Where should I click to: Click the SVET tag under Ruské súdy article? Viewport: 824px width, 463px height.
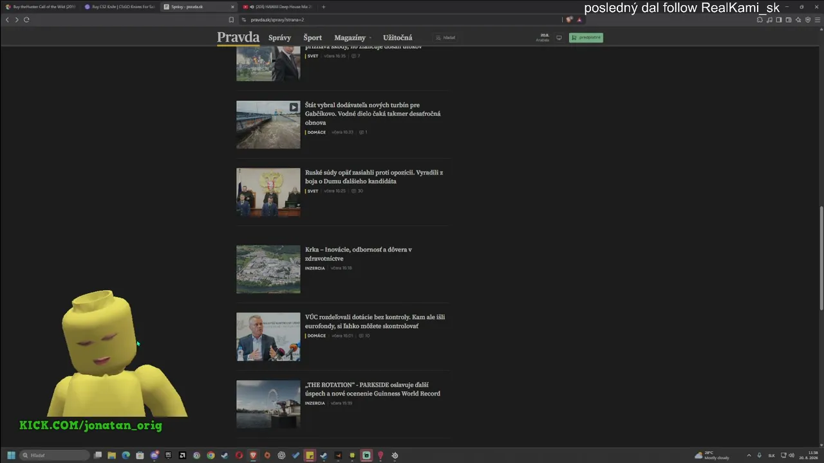pyautogui.click(x=312, y=191)
